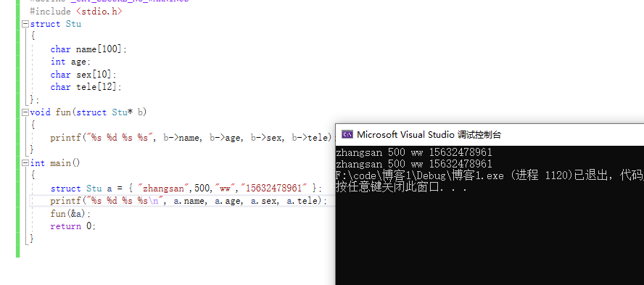
Task: Click the int main() signature text
Action: (55, 163)
